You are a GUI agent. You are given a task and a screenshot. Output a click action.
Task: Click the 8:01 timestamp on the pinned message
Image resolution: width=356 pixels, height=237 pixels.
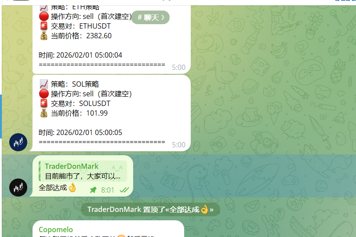click(x=108, y=190)
